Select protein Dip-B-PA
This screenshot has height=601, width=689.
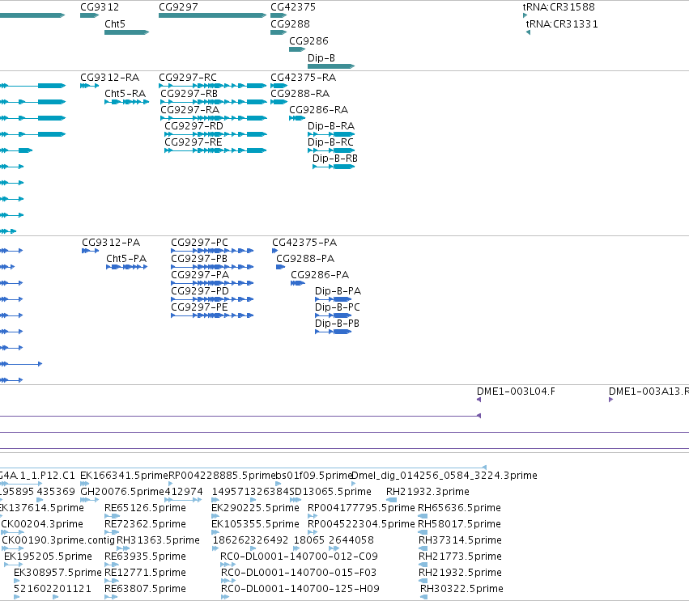(338, 291)
